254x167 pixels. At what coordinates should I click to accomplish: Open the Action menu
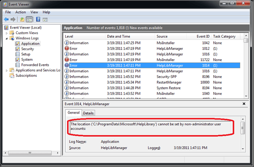(x=21, y=12)
